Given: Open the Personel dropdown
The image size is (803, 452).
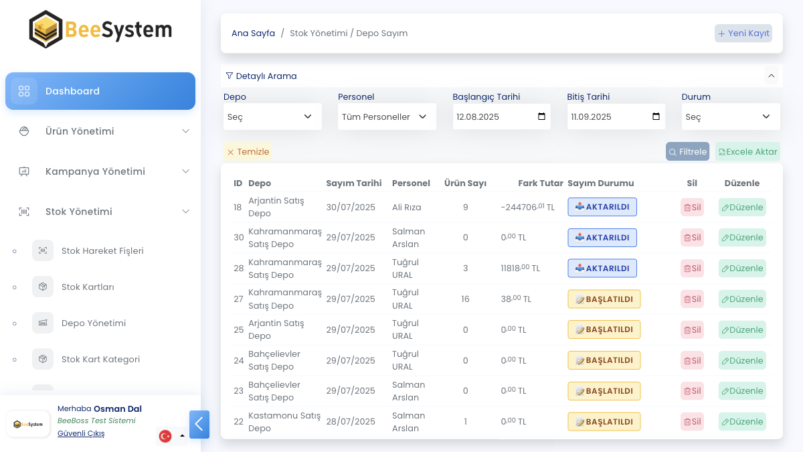Looking at the screenshot, I should pos(387,117).
